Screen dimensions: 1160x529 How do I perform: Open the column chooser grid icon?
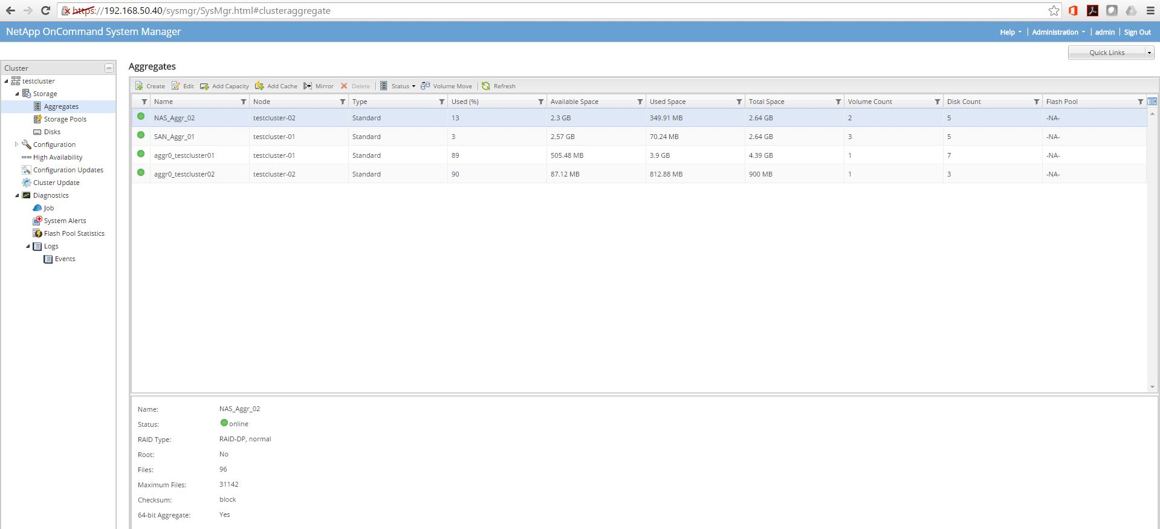1152,102
